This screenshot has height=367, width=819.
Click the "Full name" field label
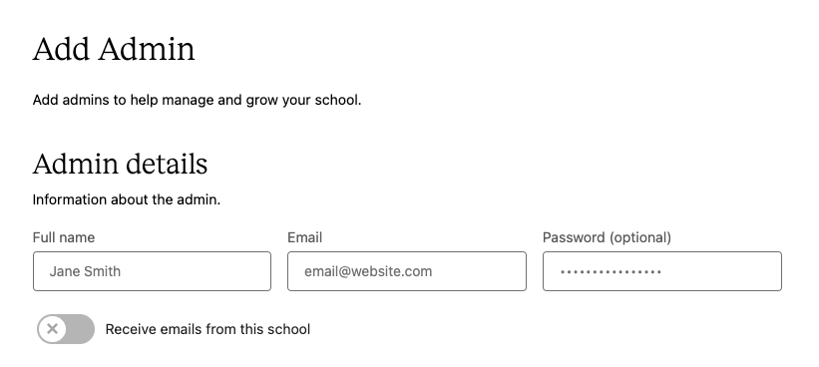pos(64,237)
